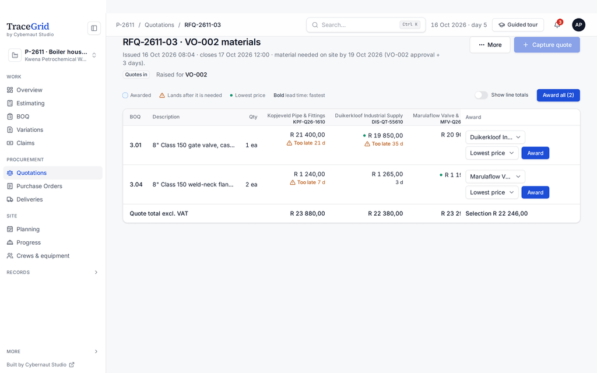Expand the More section in sidebar
597x373 pixels.
coord(52,351)
